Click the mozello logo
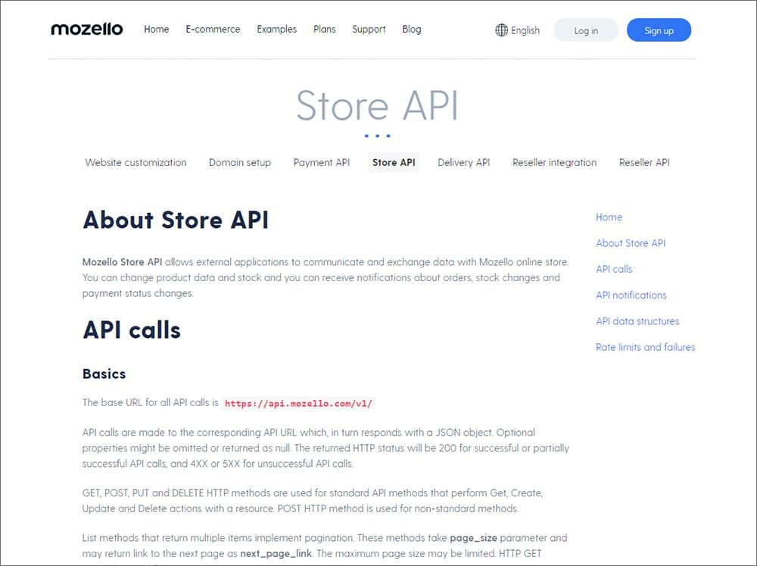Viewport: 757px width, 566px height. pos(87,29)
